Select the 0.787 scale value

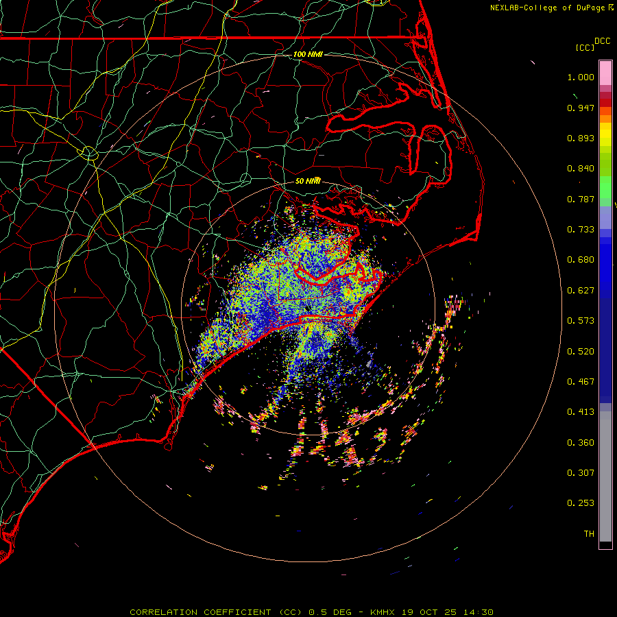tap(581, 199)
